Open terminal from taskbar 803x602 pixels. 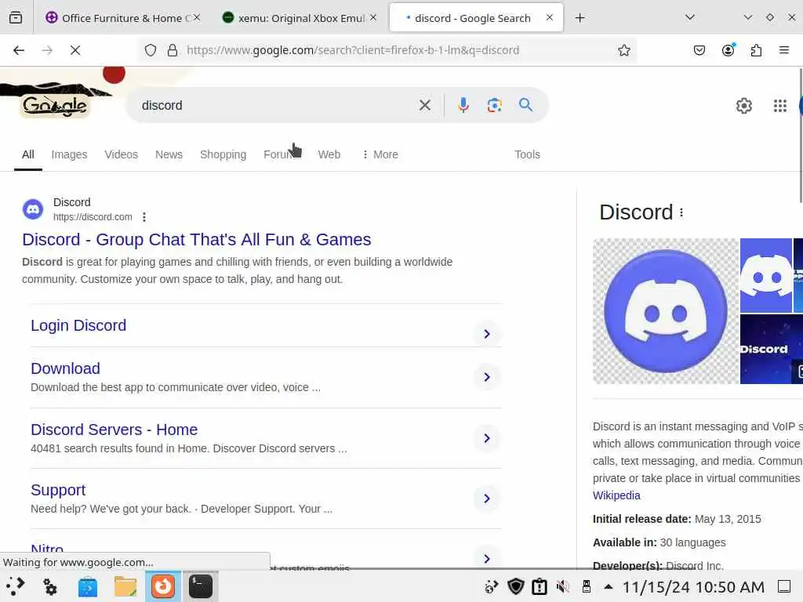[x=200, y=586]
